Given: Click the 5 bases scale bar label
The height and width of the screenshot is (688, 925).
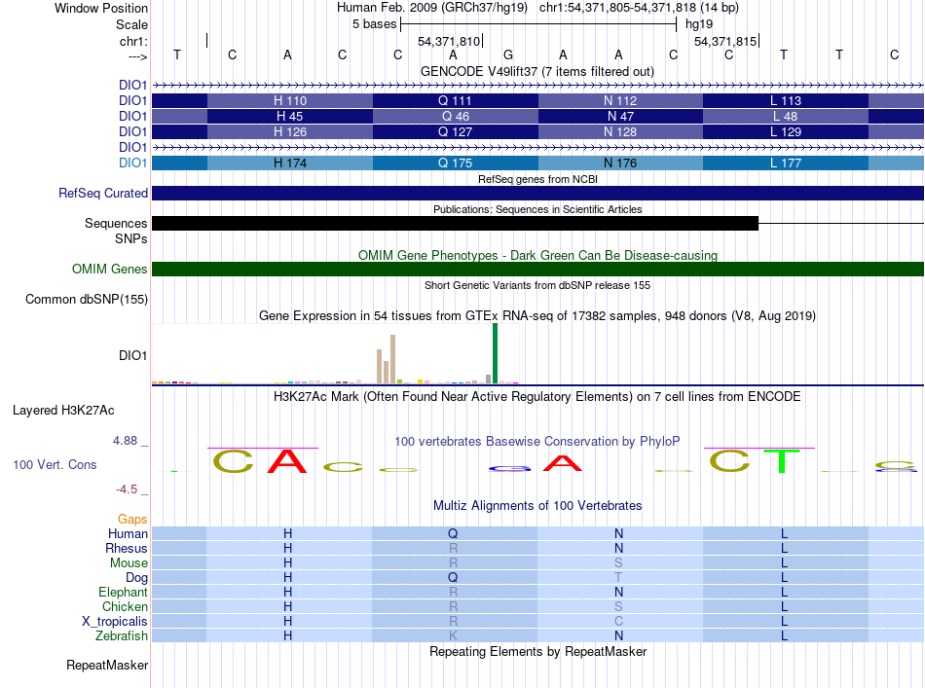Looking at the screenshot, I should tap(375, 24).
